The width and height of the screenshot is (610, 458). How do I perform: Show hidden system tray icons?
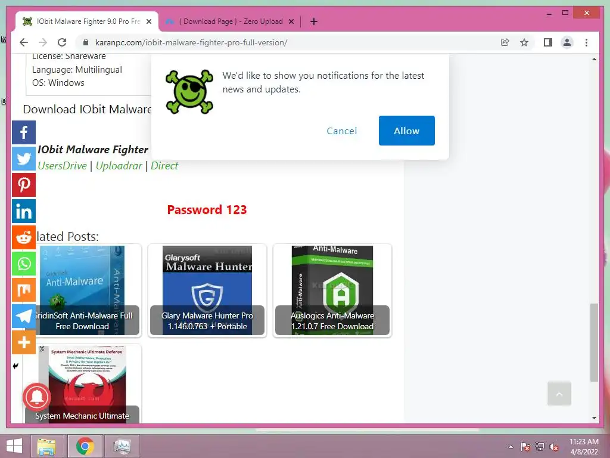[x=511, y=447]
